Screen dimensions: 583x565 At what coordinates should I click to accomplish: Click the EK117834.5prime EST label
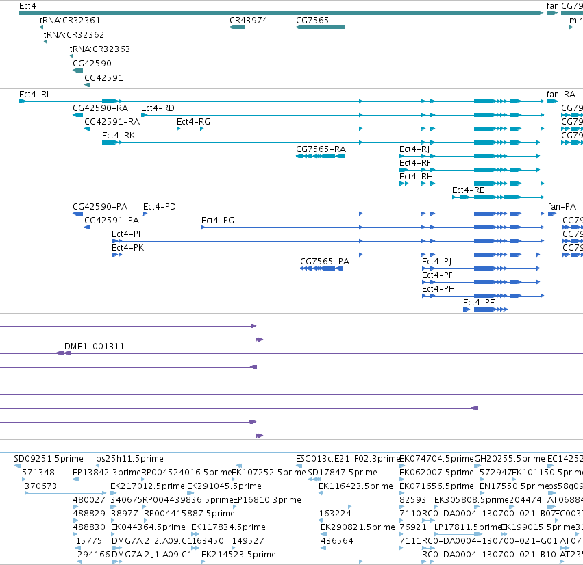click(228, 527)
